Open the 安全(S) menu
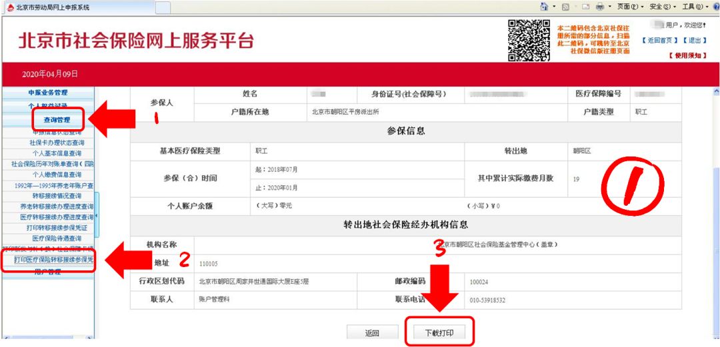The height and width of the screenshot is (347, 720). click(x=663, y=7)
